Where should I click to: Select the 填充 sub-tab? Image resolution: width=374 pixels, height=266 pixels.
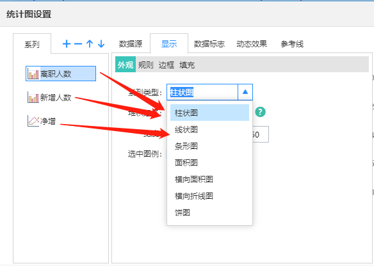(187, 65)
